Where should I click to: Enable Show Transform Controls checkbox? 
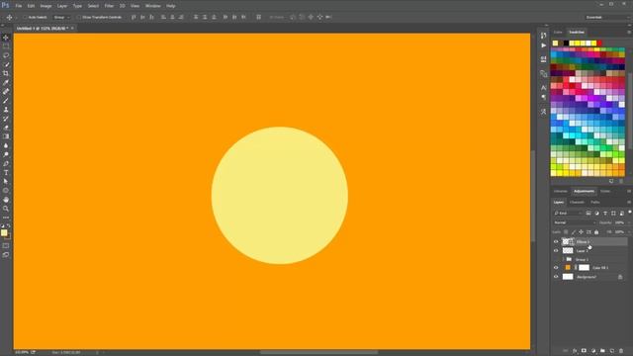click(79, 18)
